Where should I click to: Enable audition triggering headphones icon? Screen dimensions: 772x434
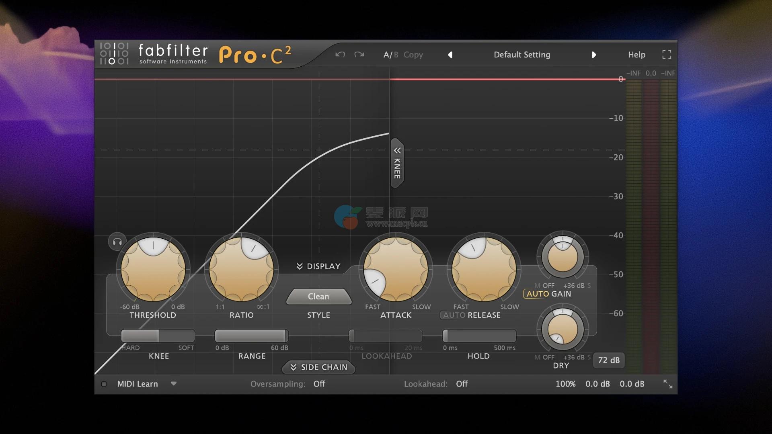pos(117,242)
